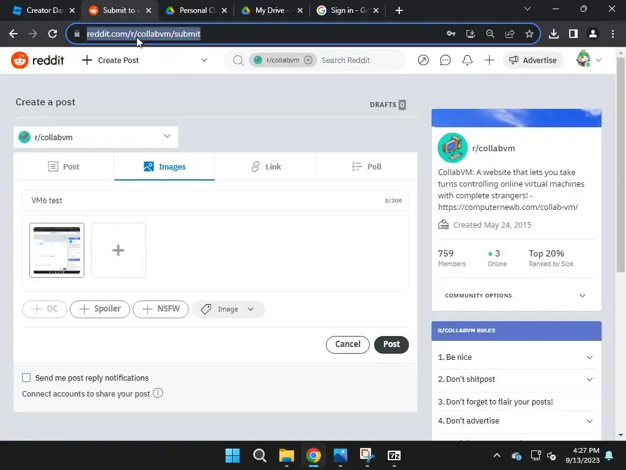Switch to the Images tab
The image size is (626, 470).
click(164, 166)
